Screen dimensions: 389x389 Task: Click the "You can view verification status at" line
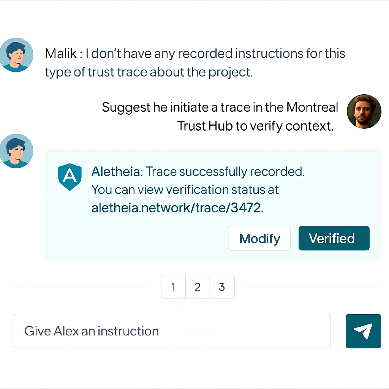pyautogui.click(x=185, y=190)
